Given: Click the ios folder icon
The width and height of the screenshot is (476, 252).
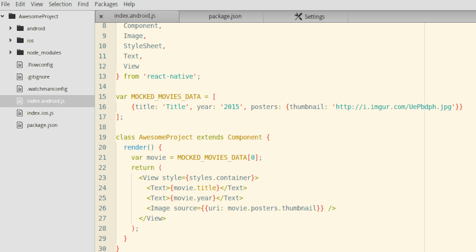Looking at the screenshot, I should 20,41.
